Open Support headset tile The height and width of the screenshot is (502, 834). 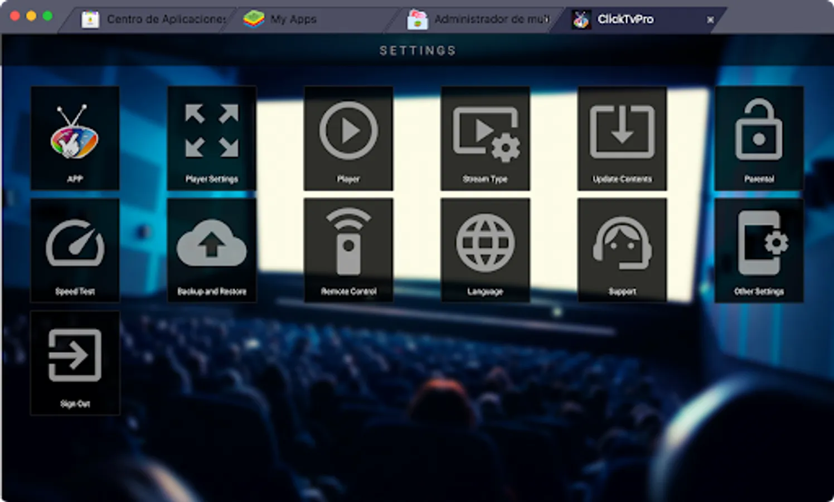point(622,250)
